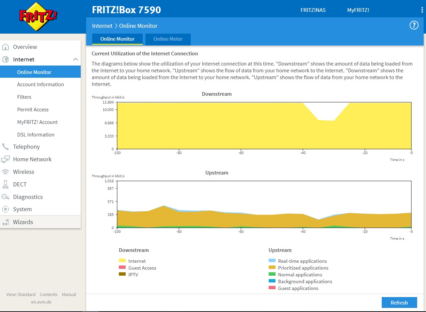Image resolution: width=426 pixels, height=312 pixels.
Task: Click the Diagnostics pulse icon
Action: tap(5, 197)
